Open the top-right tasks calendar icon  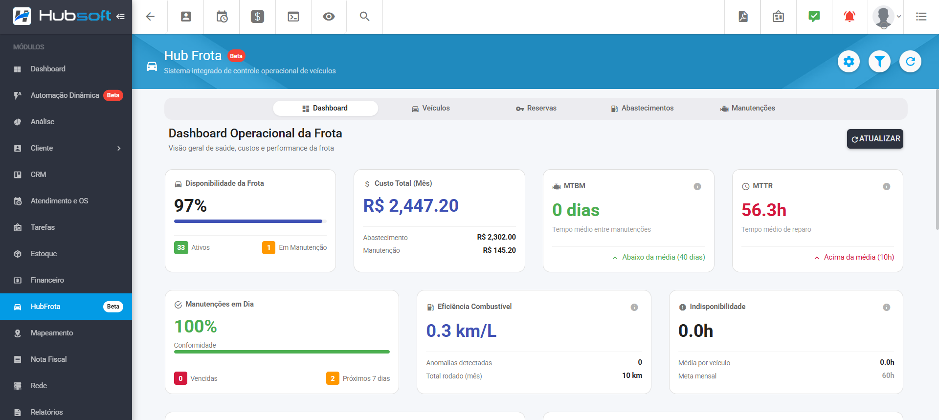pos(779,17)
